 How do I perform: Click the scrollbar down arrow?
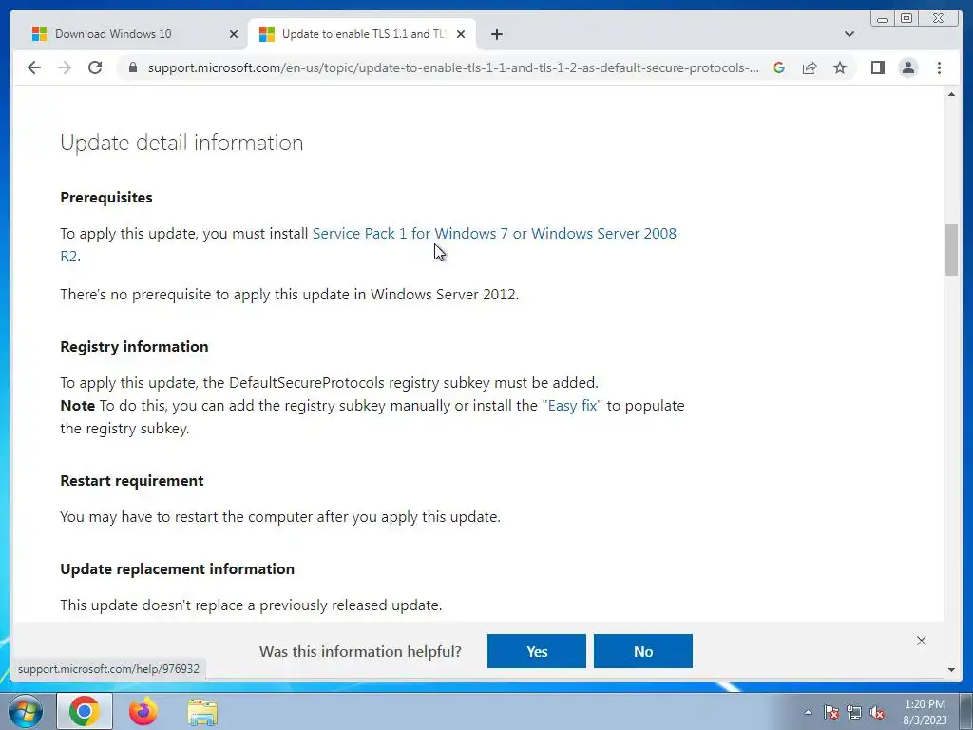(951, 670)
